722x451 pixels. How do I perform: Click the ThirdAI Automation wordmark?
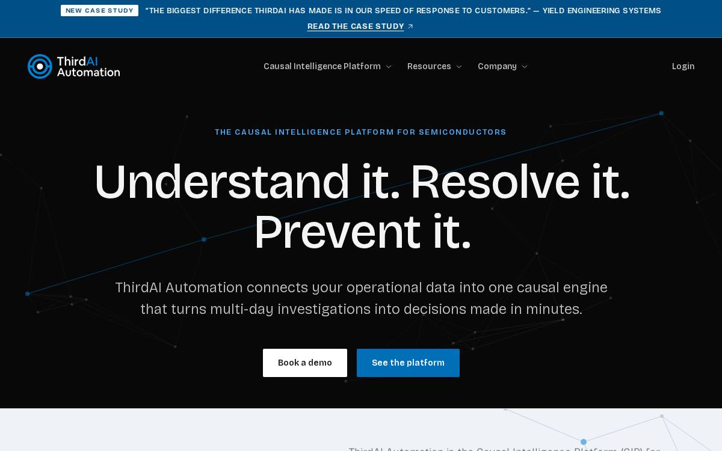[88, 66]
